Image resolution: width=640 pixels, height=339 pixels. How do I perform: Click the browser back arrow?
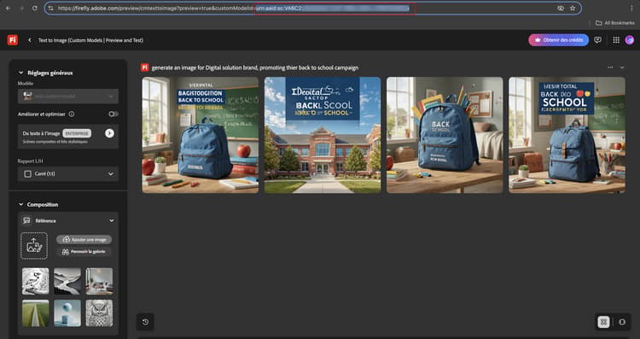(x=9, y=9)
